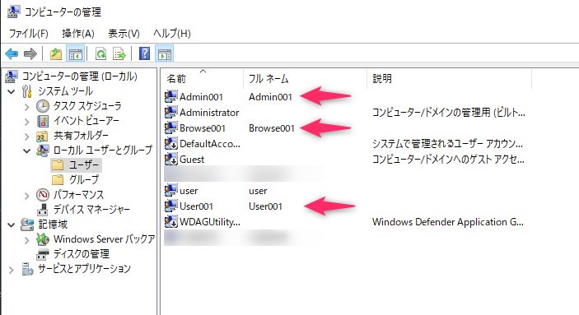This screenshot has height=315, width=579.
Task: Select コンピューターの管理 (ローカル) root node
Action: click(x=79, y=76)
